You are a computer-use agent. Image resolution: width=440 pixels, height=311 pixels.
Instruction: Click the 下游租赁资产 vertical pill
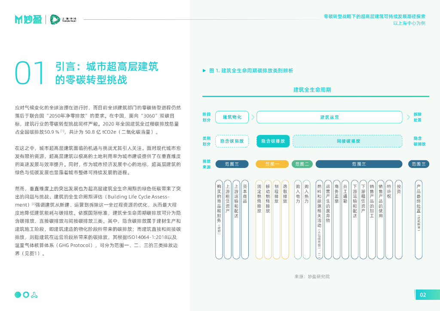pyautogui.click(x=363, y=220)
